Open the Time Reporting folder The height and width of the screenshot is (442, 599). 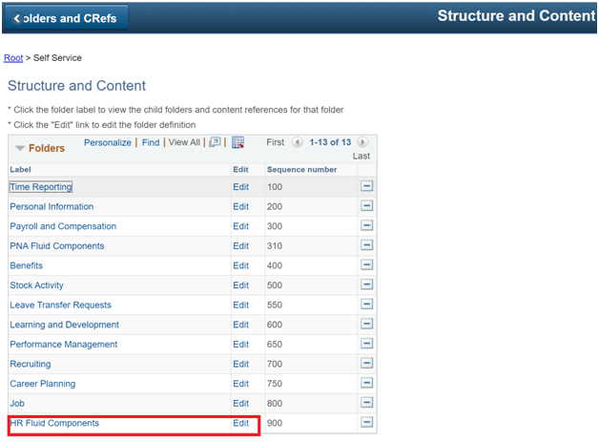pos(41,187)
